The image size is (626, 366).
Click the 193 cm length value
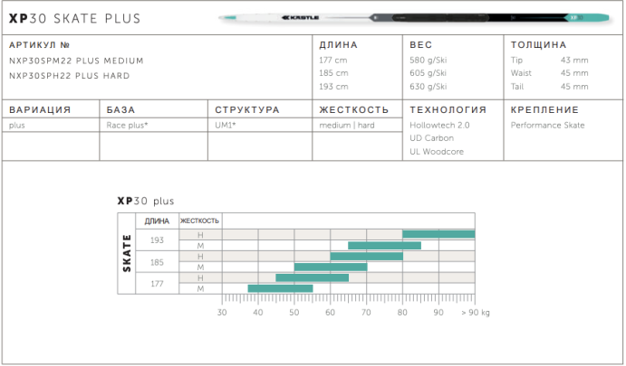point(333,87)
